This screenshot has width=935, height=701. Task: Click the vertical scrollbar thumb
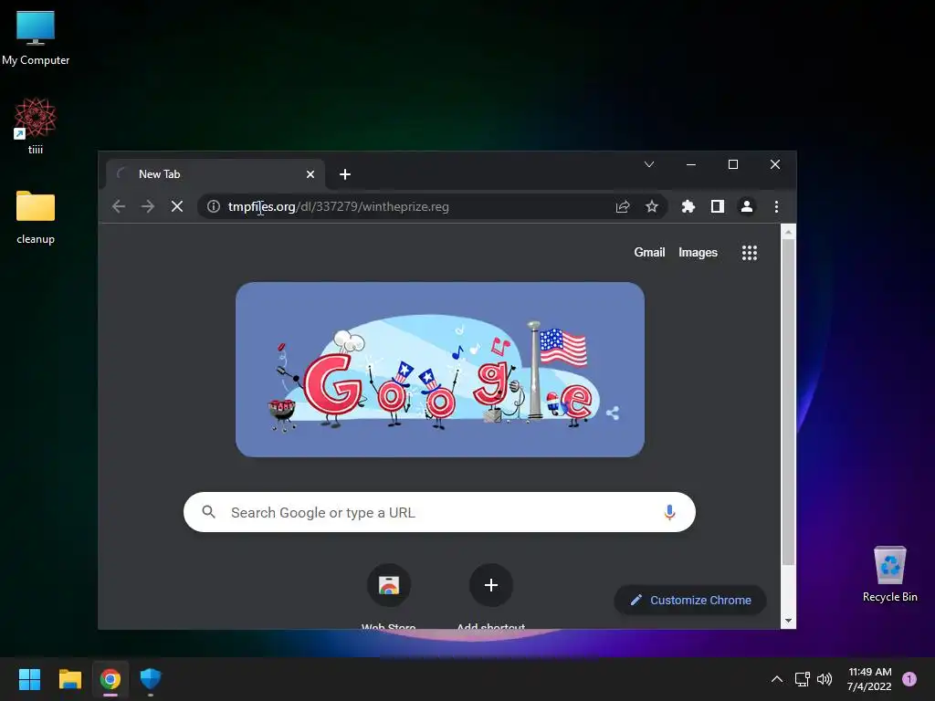[788, 403]
